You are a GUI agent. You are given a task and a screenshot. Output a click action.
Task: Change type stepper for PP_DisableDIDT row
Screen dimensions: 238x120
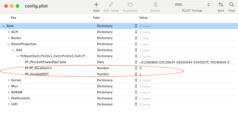pos(136,74)
